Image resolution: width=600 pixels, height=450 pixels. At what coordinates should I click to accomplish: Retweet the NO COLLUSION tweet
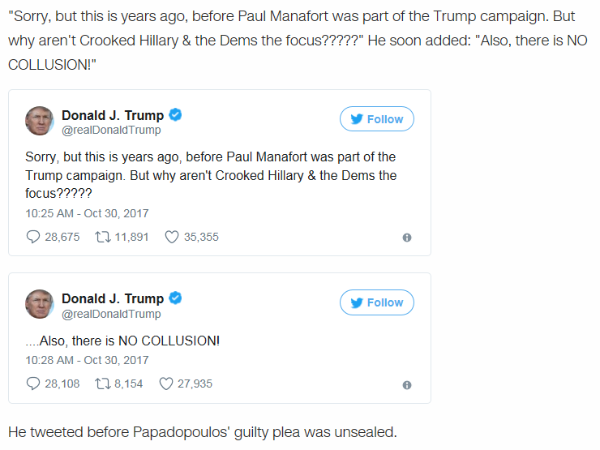click(103, 384)
